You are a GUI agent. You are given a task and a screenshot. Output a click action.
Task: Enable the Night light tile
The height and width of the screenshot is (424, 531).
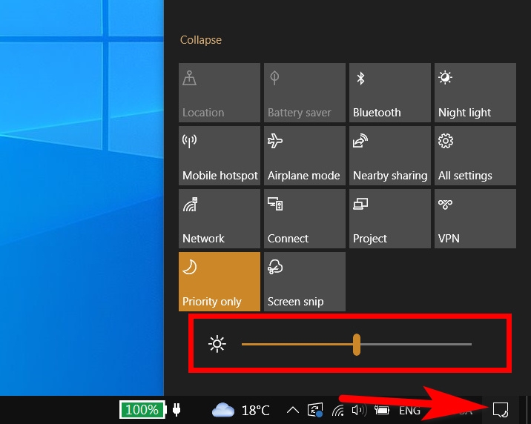pos(475,93)
